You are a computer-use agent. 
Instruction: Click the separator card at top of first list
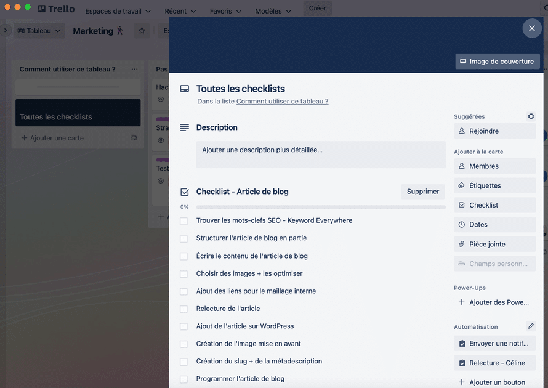[78, 87]
